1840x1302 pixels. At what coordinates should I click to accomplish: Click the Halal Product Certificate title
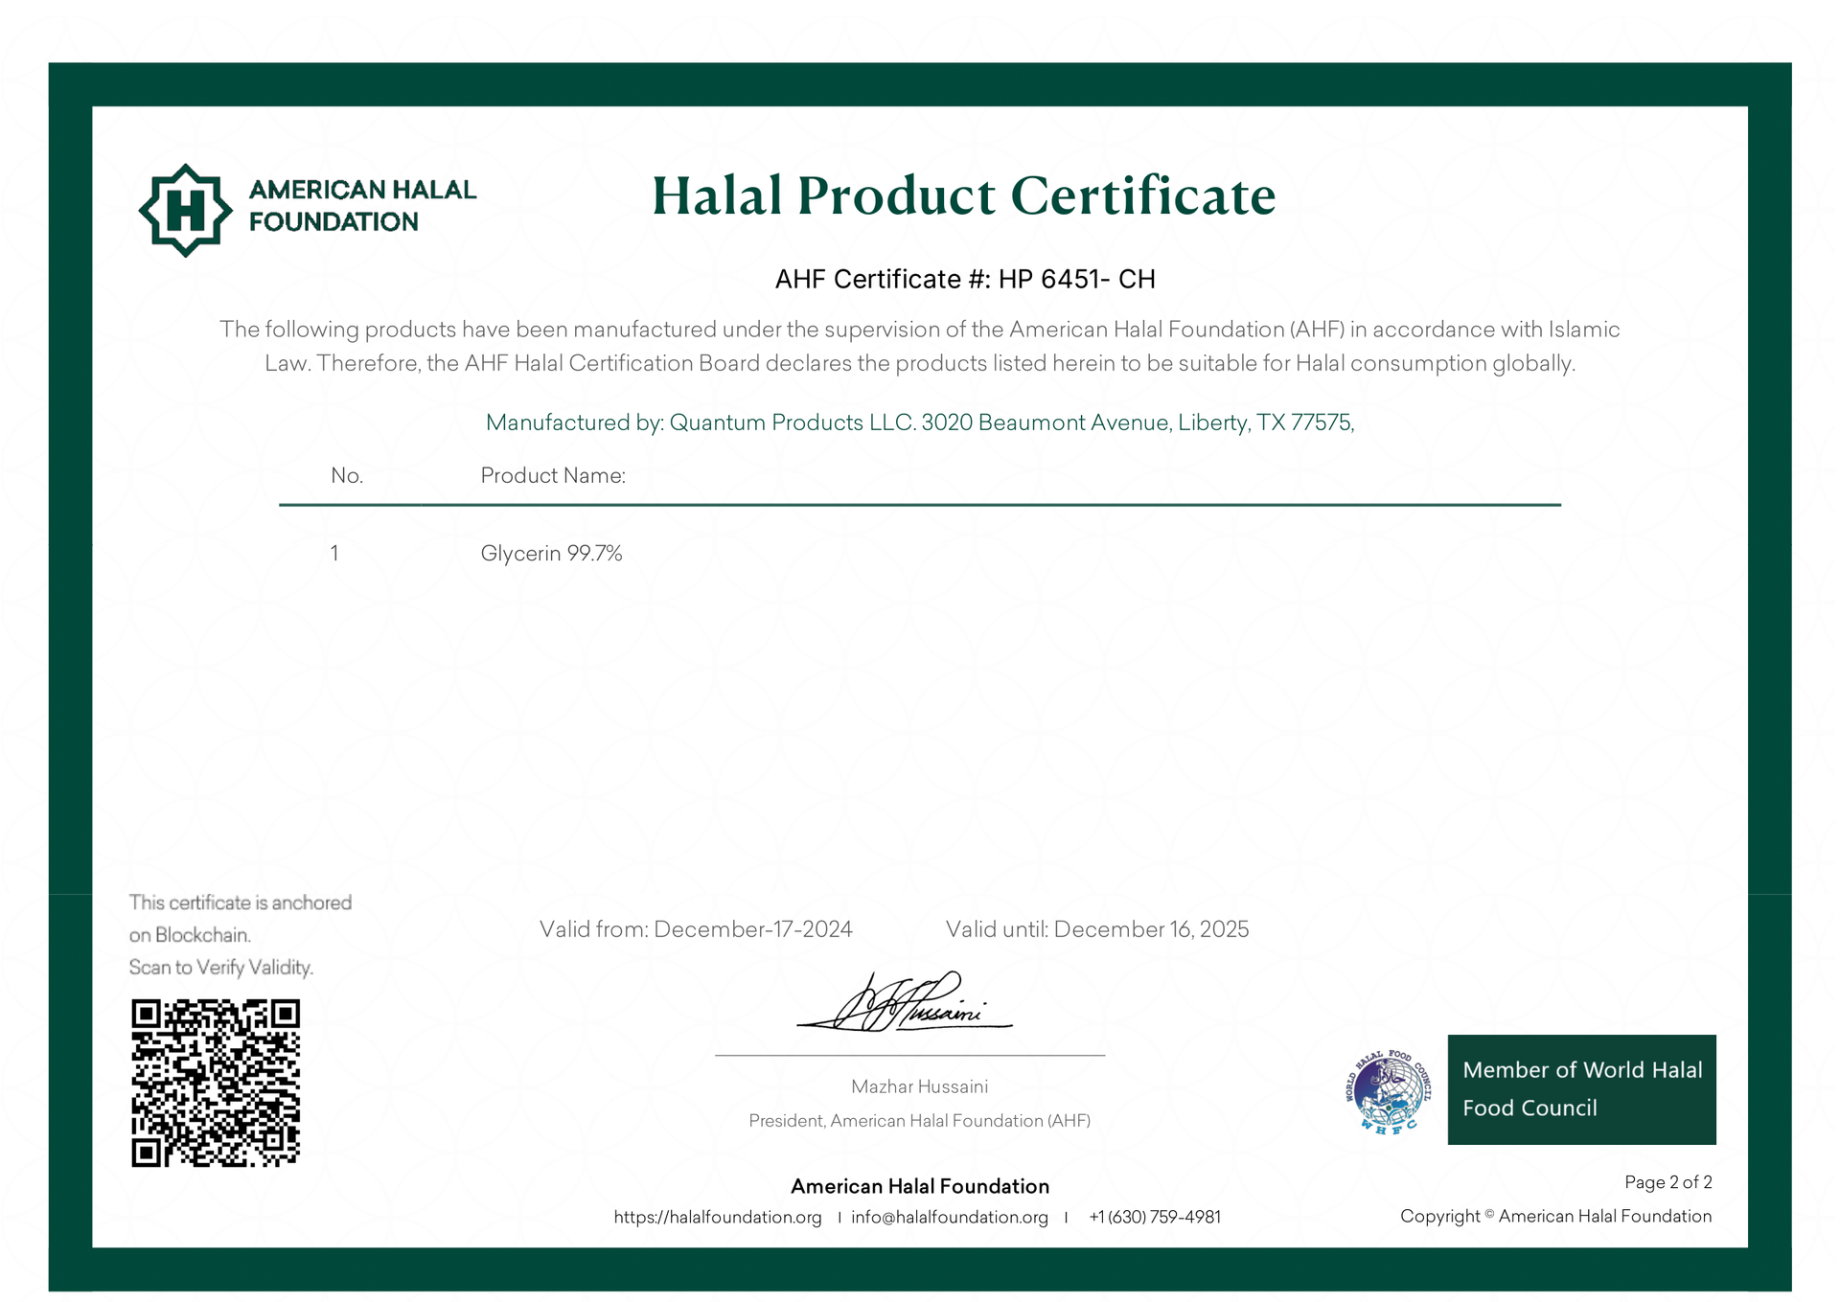[963, 196]
